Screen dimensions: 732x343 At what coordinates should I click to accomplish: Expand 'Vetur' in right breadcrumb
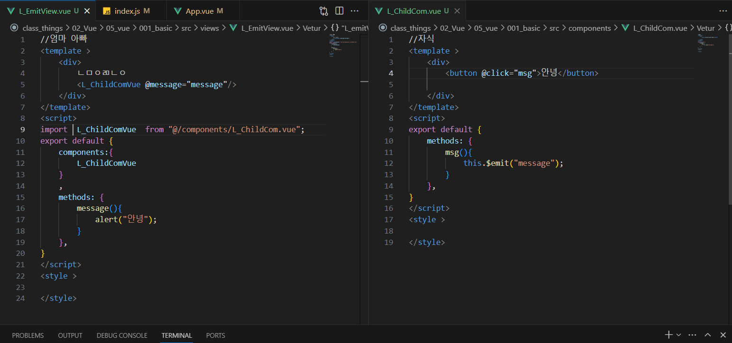[x=705, y=28]
